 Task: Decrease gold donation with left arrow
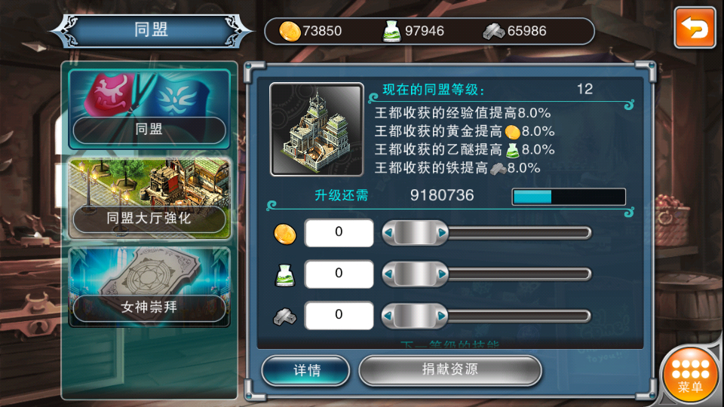coord(388,233)
